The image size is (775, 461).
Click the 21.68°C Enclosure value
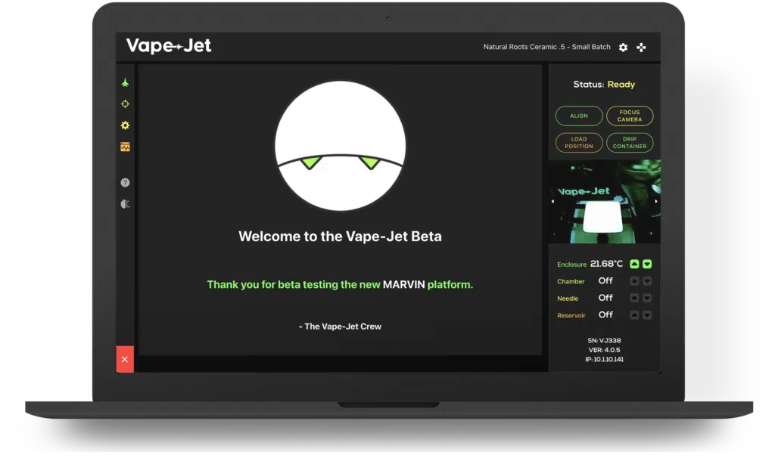[606, 264]
